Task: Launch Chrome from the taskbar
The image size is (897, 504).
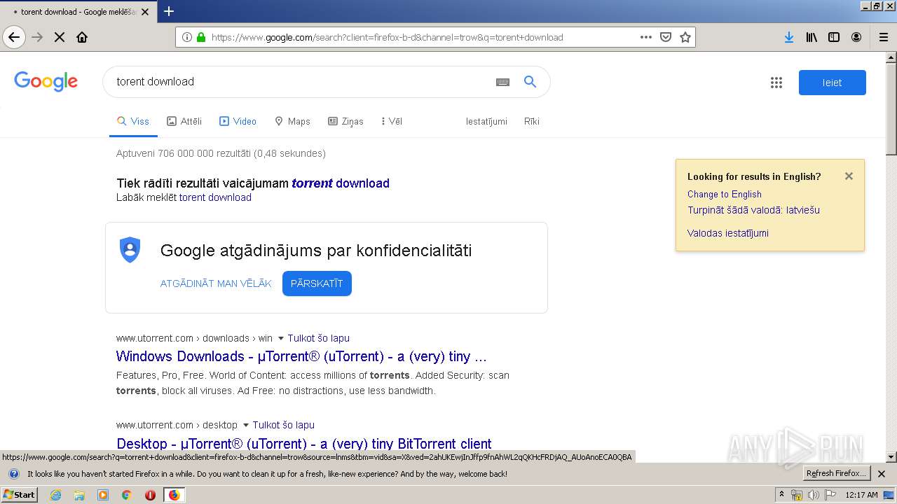Action: pos(127,495)
